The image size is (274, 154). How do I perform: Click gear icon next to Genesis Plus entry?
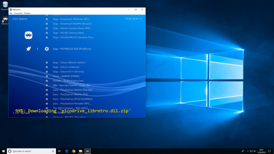[47, 37]
